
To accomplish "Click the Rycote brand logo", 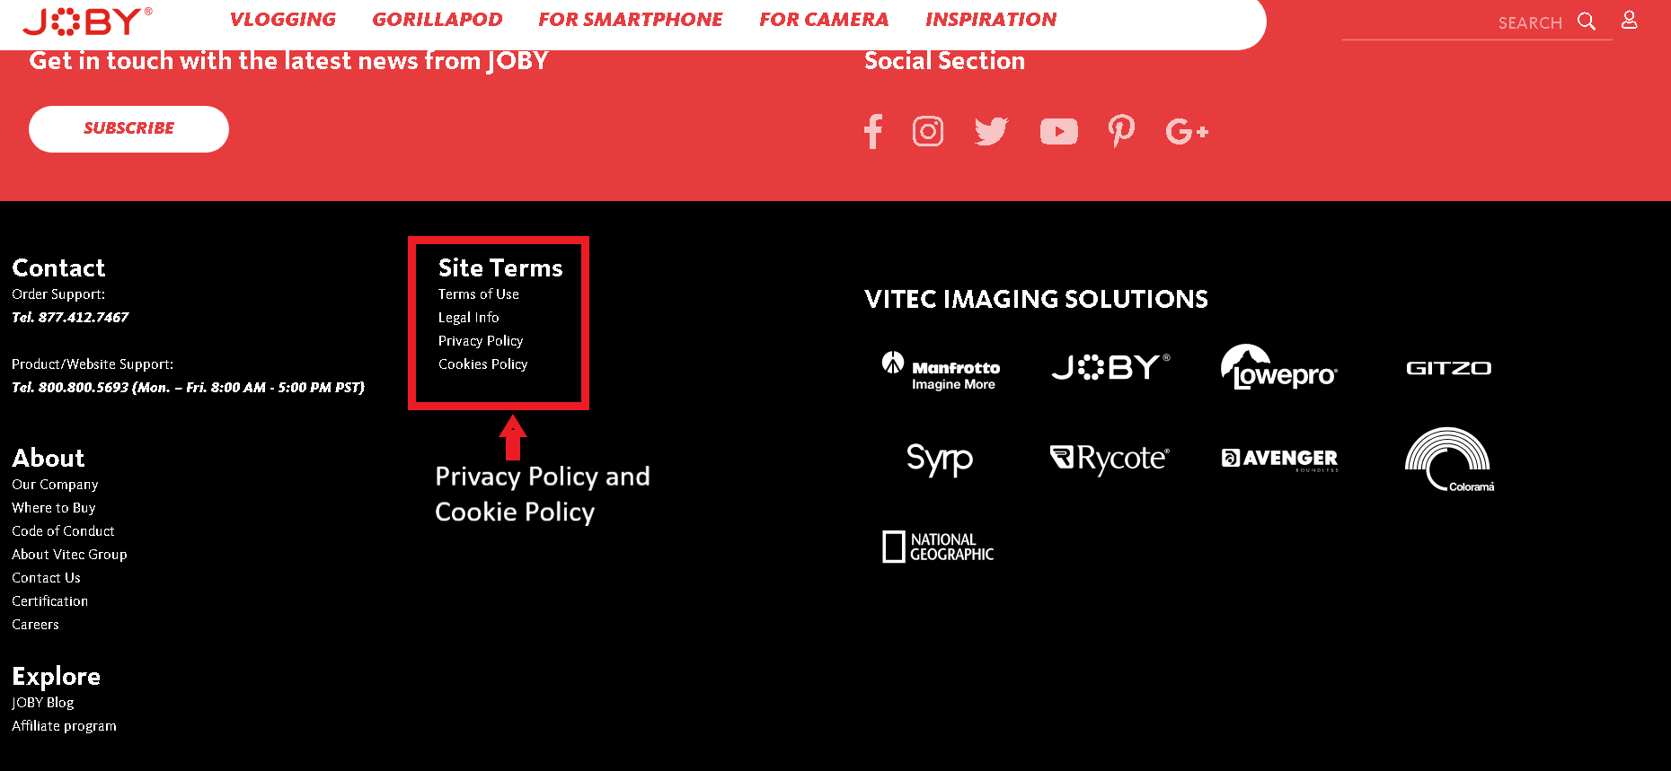I will [x=1110, y=459].
